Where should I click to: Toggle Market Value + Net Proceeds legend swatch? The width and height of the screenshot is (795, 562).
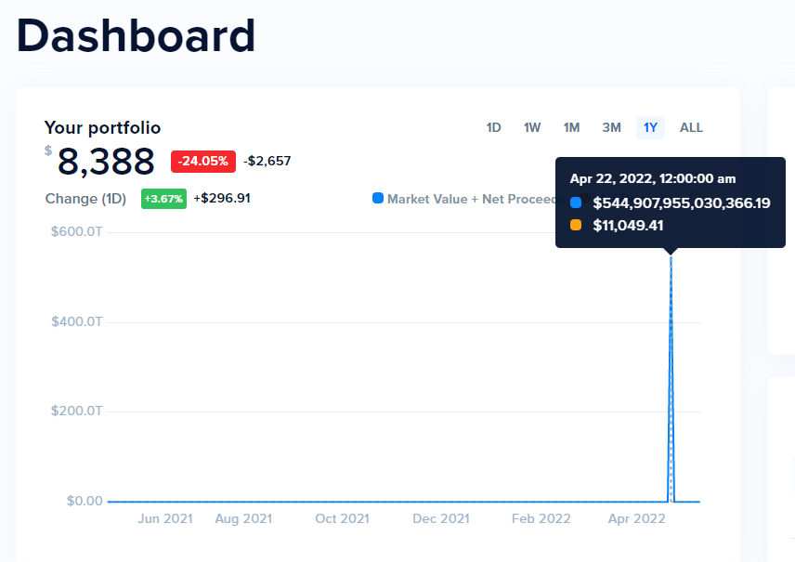378,198
